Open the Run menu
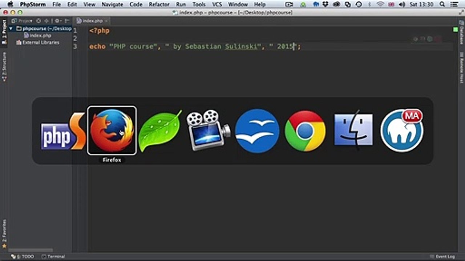 [x=181, y=4]
